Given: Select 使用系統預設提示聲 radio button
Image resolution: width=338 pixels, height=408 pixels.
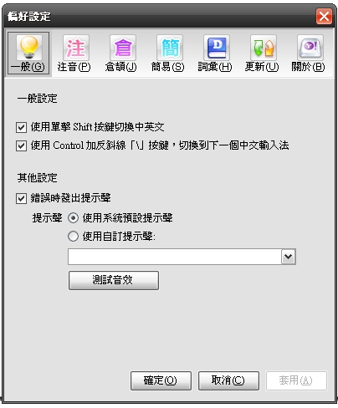Looking at the screenshot, I should coord(73,218).
